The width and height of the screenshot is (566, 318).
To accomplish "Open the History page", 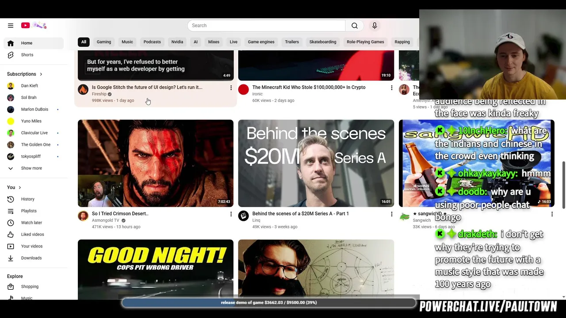I will tap(34, 199).
